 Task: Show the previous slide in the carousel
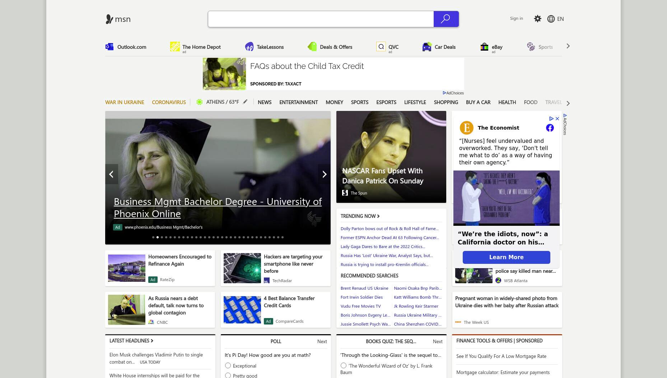112,174
